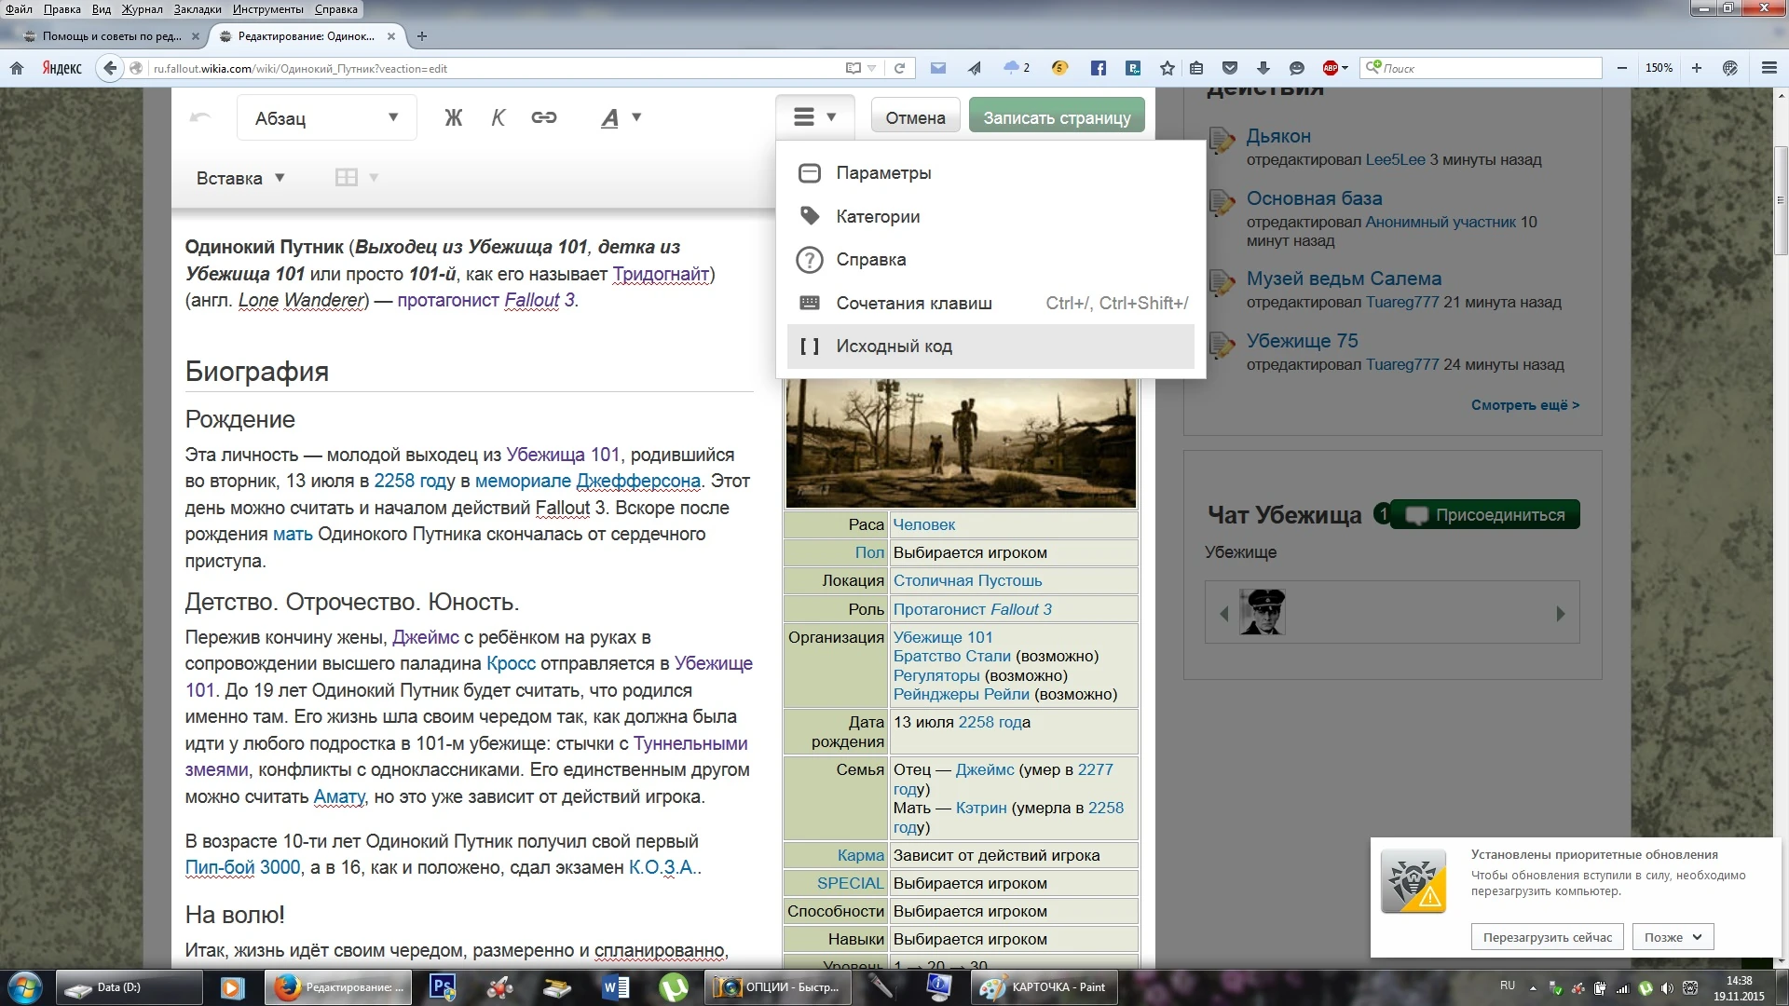Click the Facebook icon in browser toolbar

(1098, 68)
